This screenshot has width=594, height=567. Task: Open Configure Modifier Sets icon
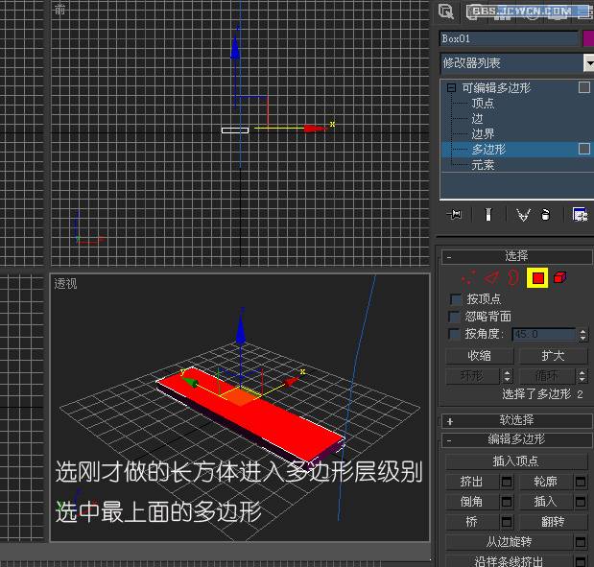(x=580, y=215)
